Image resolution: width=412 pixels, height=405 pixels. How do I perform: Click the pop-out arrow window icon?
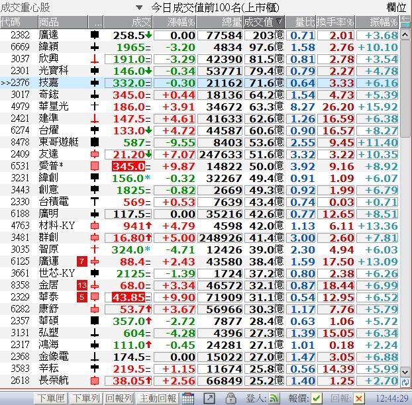211,398
